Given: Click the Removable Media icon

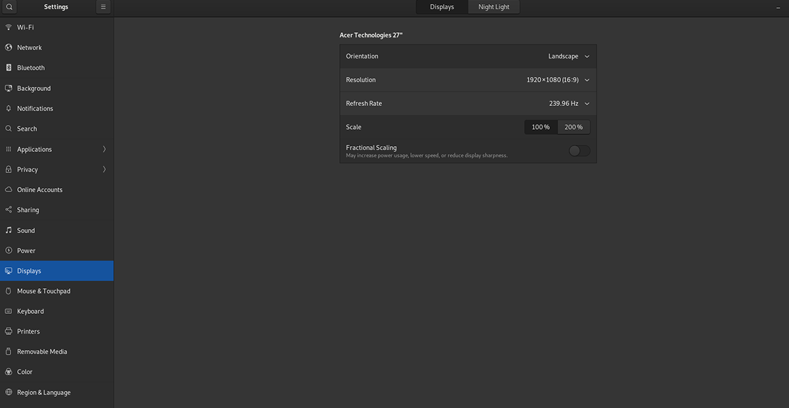Looking at the screenshot, I should (9, 351).
